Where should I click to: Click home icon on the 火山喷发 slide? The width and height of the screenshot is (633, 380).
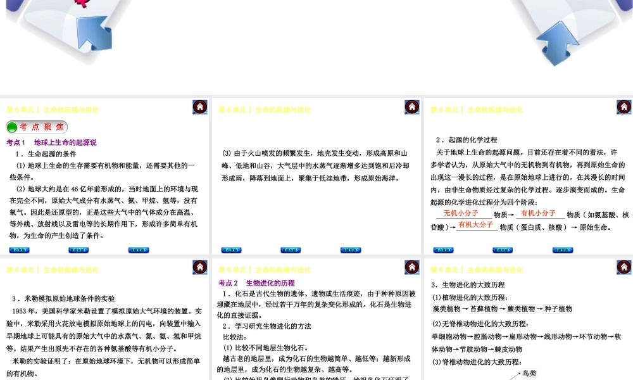(412, 107)
